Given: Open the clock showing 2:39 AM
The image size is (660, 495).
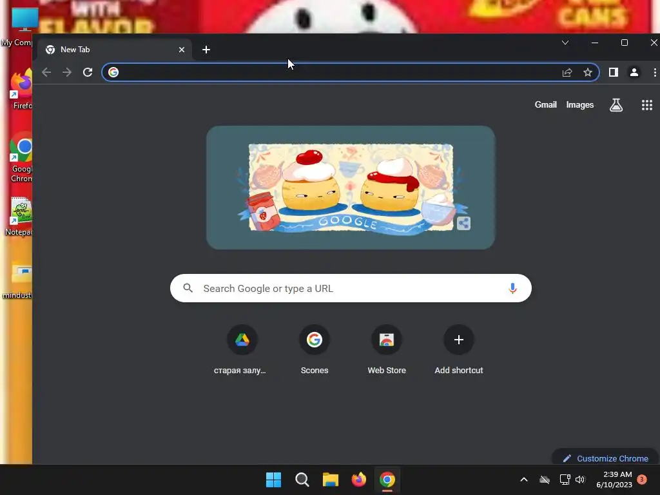Looking at the screenshot, I should [614, 480].
